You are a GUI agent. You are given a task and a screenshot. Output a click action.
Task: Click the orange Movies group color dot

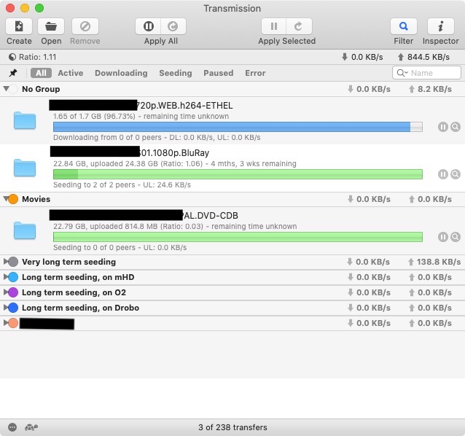click(13, 199)
